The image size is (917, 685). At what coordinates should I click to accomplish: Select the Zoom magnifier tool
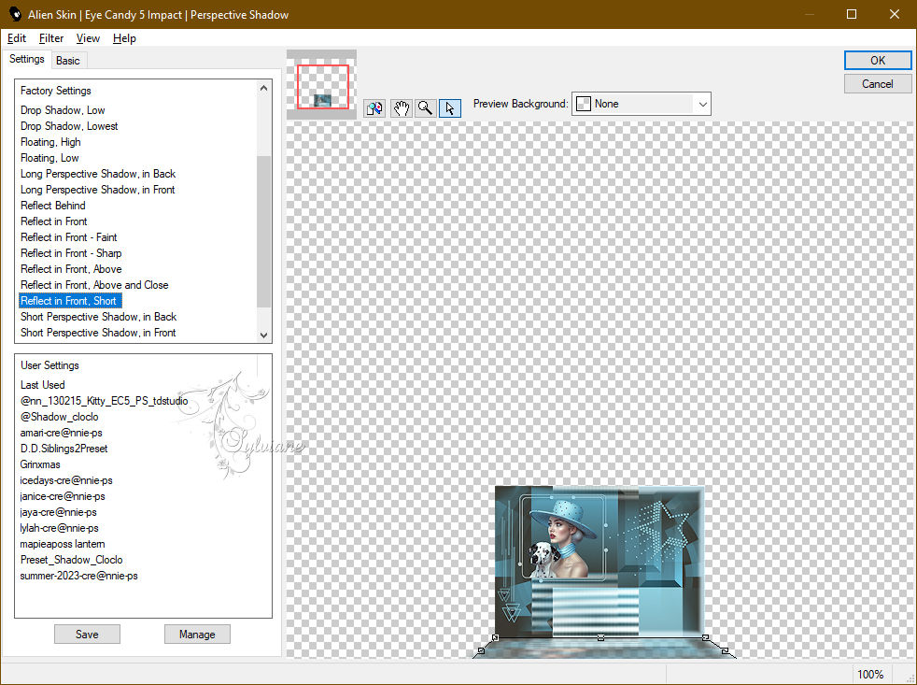click(x=426, y=108)
